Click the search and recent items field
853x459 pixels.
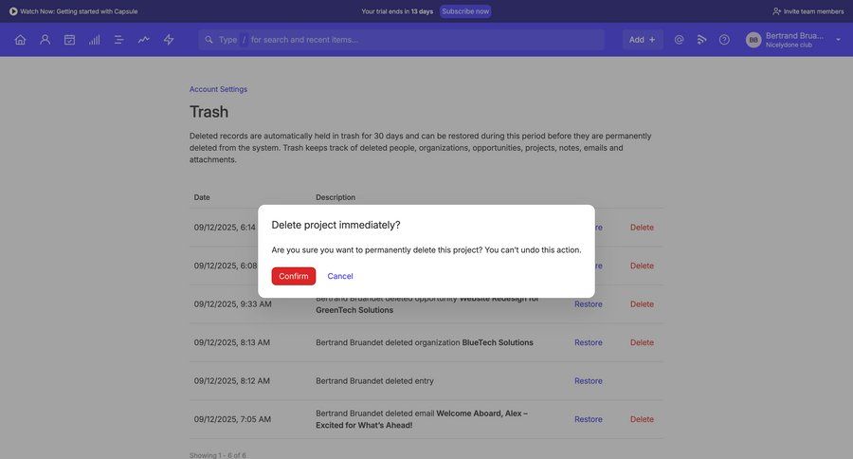coord(408,40)
